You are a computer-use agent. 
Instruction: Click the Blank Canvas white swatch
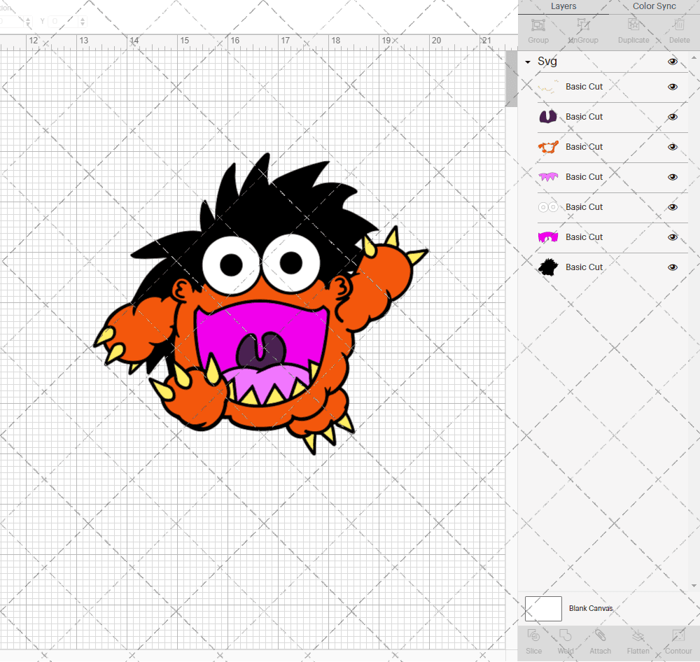(x=543, y=608)
